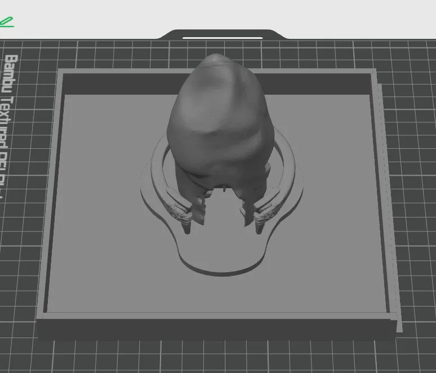This screenshot has width=436, height=373.
Task: Click the small pin under the dome center
Action: 226,192
